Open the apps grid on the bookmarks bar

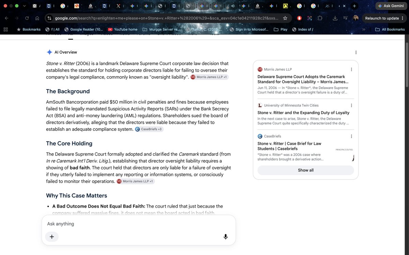pyautogui.click(x=5, y=30)
